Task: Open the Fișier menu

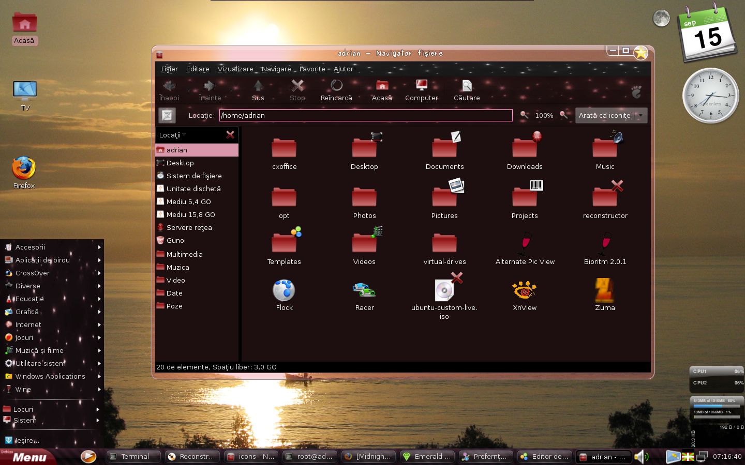Action: 169,69
